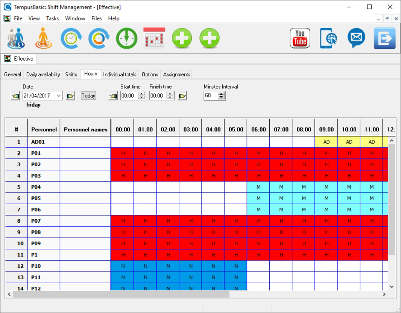Adjust Start time spinner arrows
This screenshot has height=313, width=401.
tap(142, 96)
